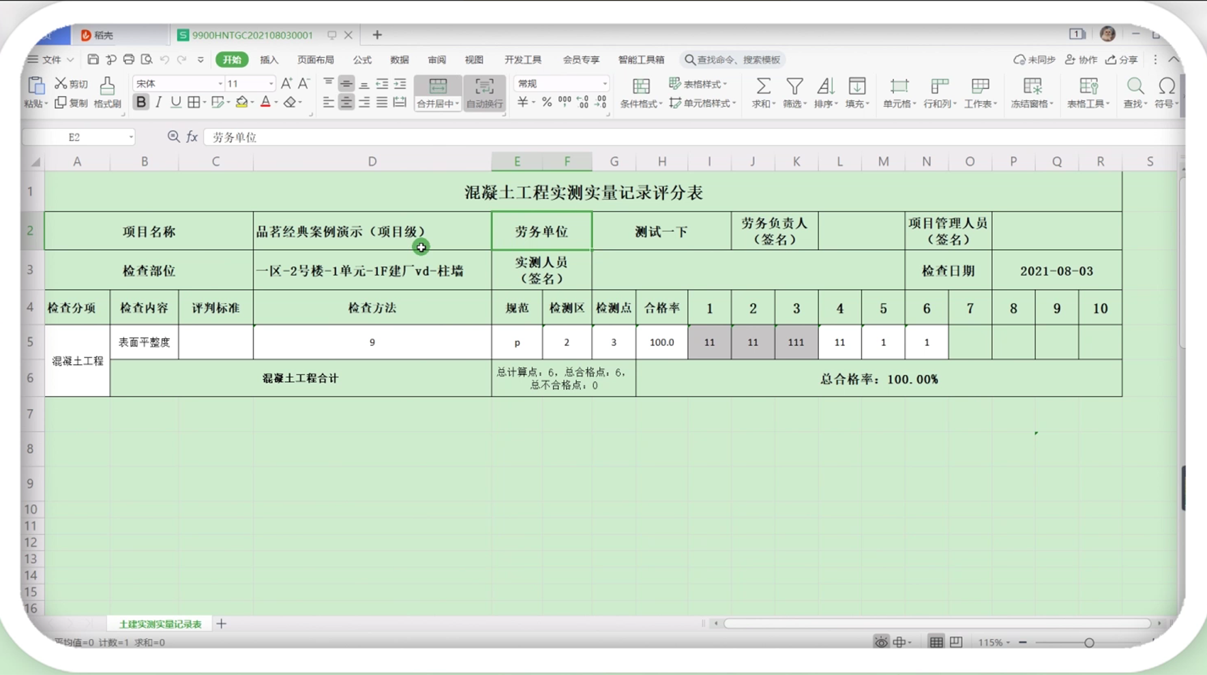This screenshot has width=1207, height=675.
Task: Click the Sort (排序) icon
Action: [825, 86]
